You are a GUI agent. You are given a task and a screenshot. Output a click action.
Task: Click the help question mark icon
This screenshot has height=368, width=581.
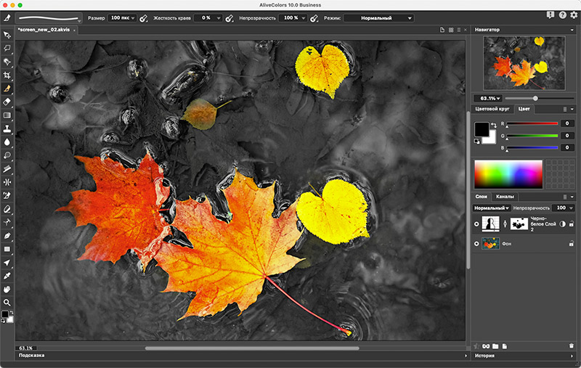(562, 15)
